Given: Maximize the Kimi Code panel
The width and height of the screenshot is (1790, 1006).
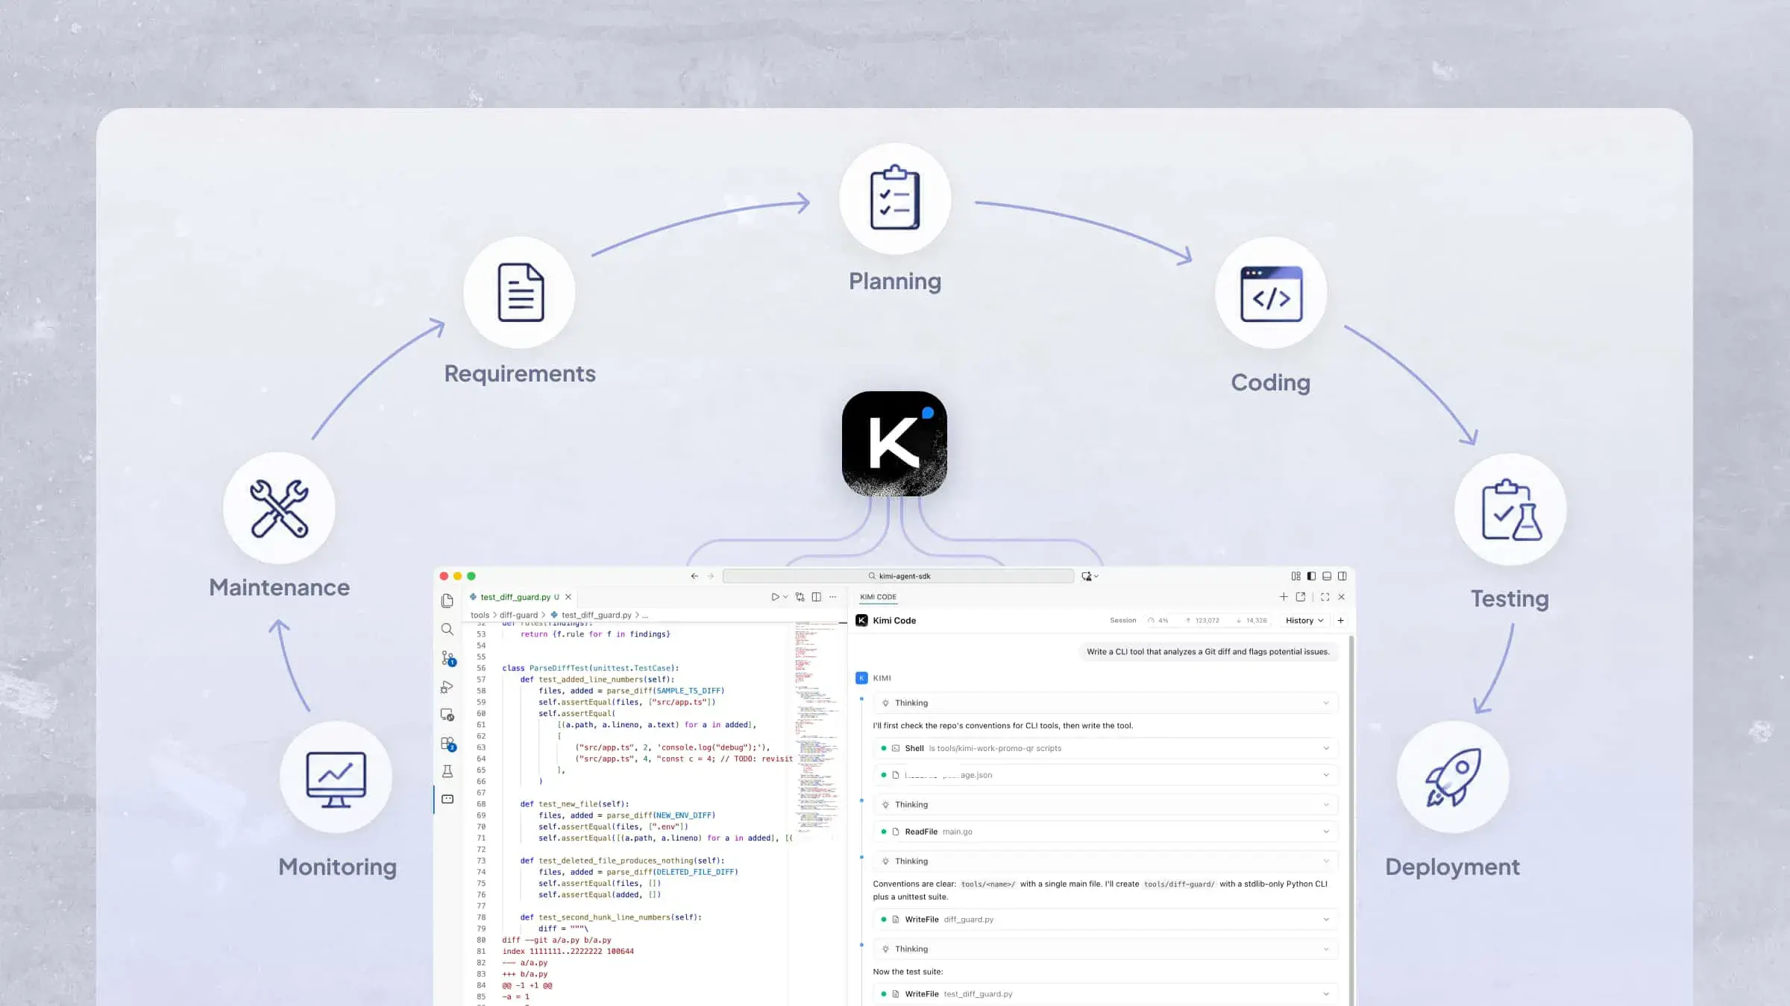Looking at the screenshot, I should click(x=1325, y=597).
